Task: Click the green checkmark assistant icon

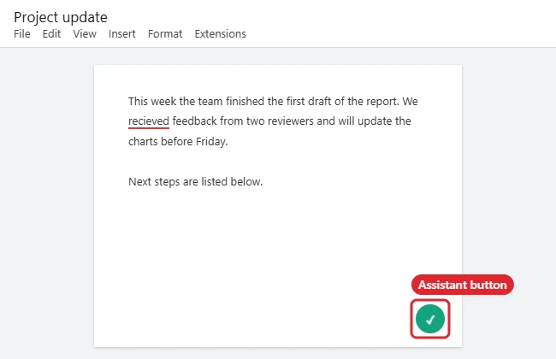Action: 430,319
